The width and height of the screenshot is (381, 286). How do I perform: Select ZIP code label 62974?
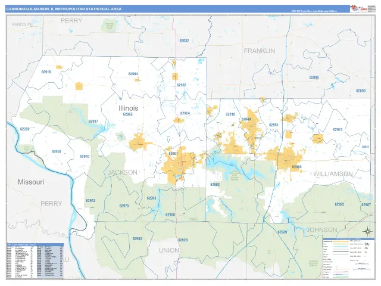(x=338, y=130)
